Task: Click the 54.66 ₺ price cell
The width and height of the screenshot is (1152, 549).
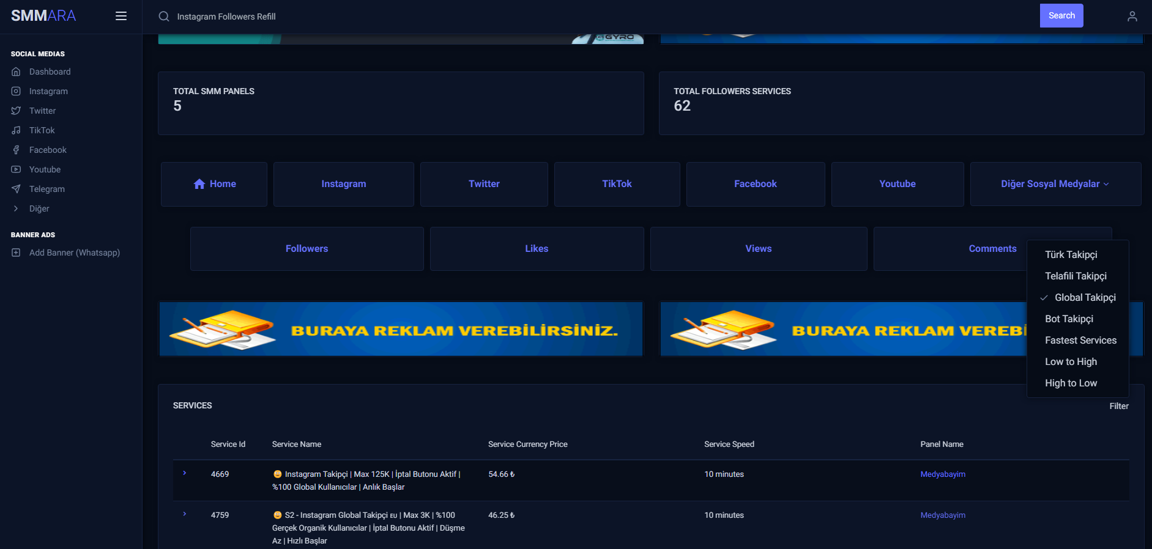Action: pos(502,474)
